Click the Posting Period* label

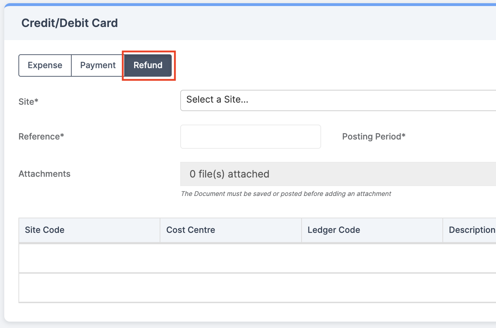coord(374,137)
